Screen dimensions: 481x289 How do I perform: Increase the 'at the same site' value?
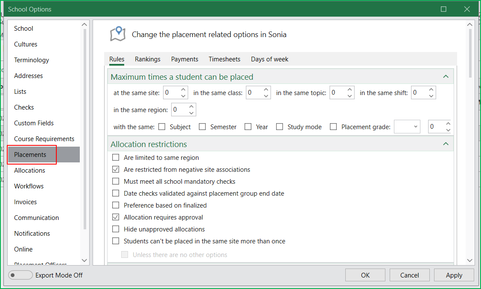pos(183,90)
